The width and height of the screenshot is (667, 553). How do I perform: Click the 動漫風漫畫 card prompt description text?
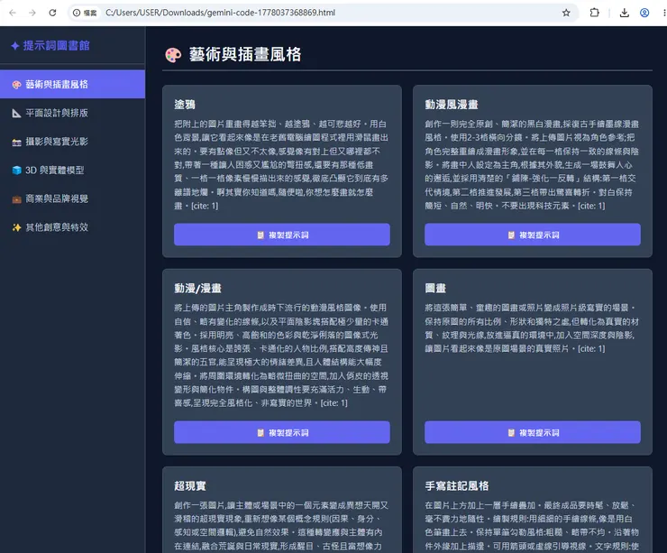532,165
